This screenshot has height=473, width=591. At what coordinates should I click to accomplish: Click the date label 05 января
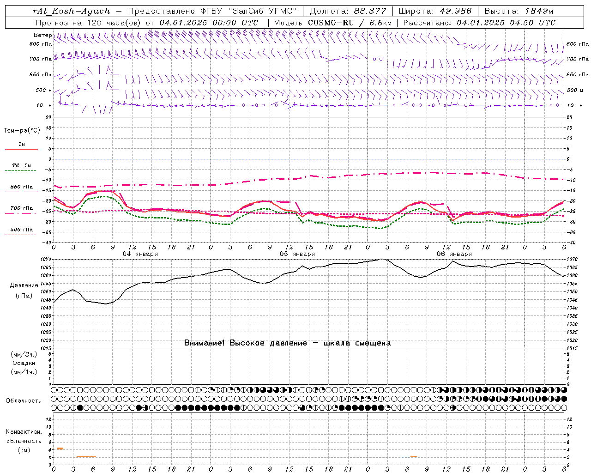(297, 254)
